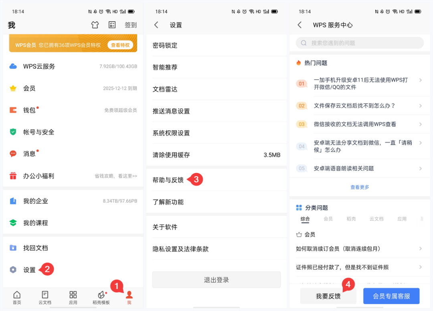Tap 2025-12-12 到期 membership date
Screen dimensions: 433x311
[120, 88]
